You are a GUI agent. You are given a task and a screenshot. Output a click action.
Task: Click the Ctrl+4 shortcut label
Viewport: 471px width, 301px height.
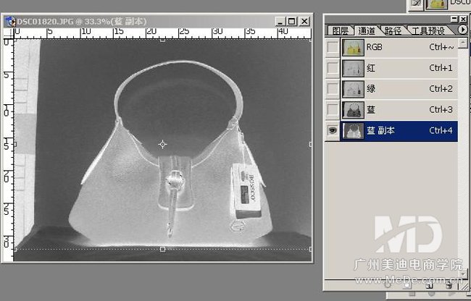point(441,130)
